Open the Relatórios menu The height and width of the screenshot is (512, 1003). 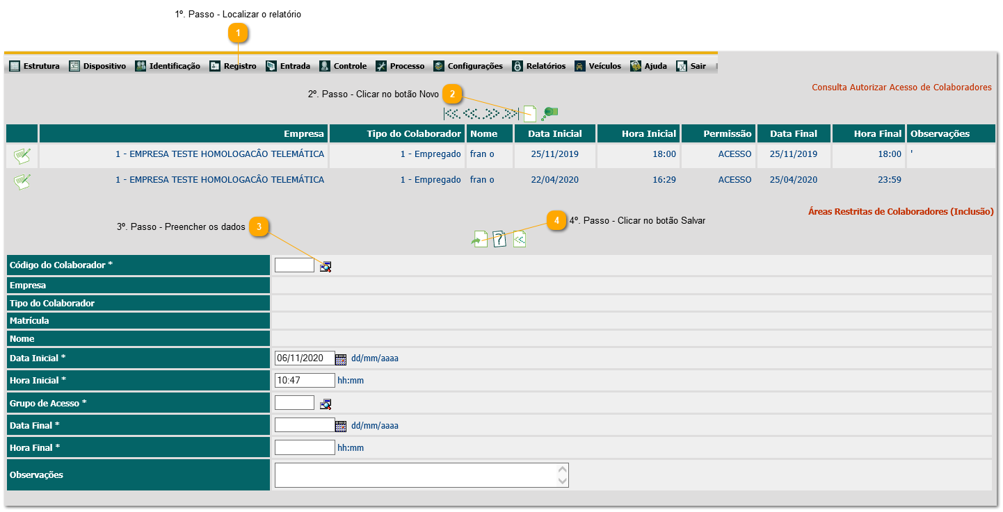pyautogui.click(x=539, y=66)
